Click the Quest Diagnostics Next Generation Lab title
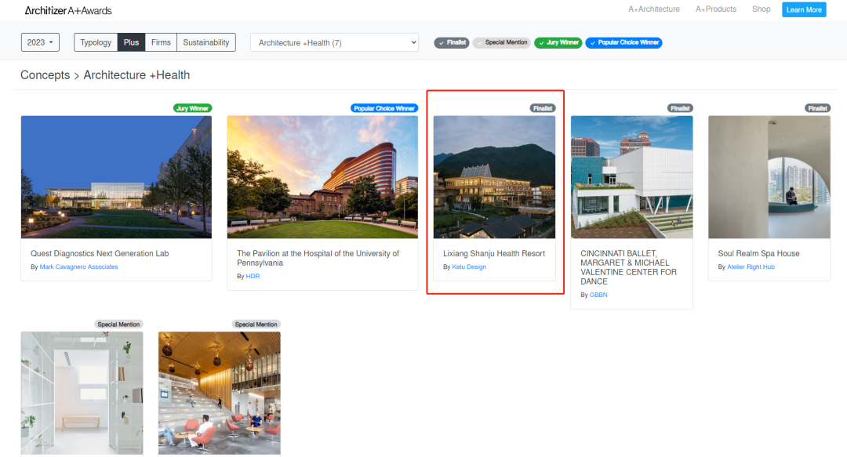The image size is (847, 457). coord(100,253)
